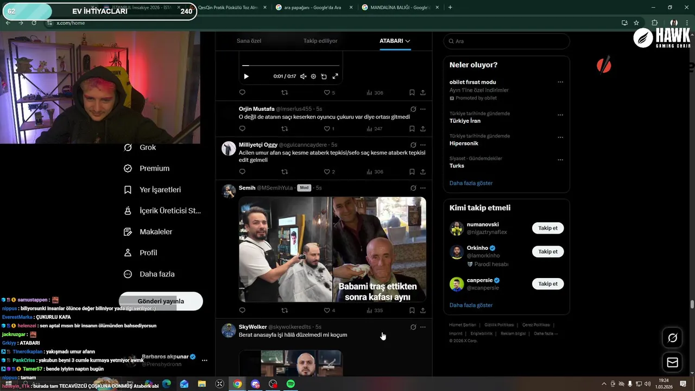Follow Orkinho with Takip et
Viewport: 695px width, 391px height.
(x=548, y=252)
